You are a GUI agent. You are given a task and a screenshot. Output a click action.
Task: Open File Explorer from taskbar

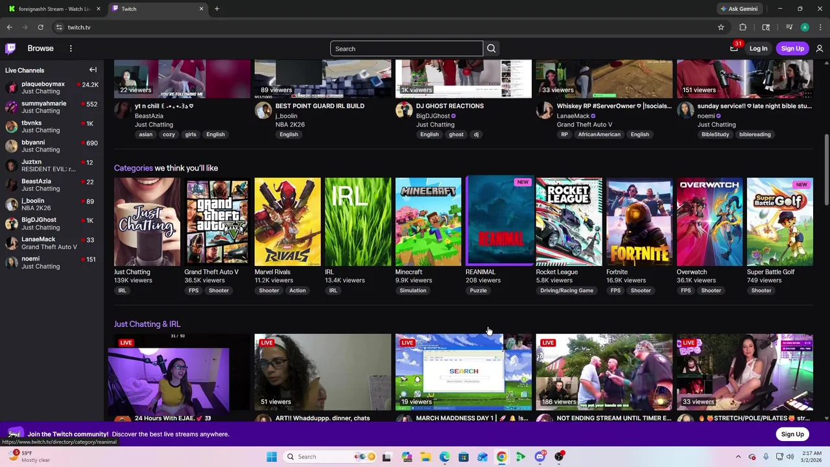coord(425,457)
